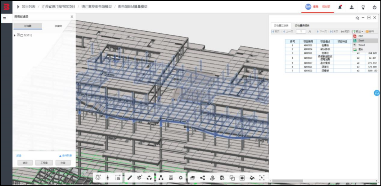Click the table cell AB03007

point(308,63)
